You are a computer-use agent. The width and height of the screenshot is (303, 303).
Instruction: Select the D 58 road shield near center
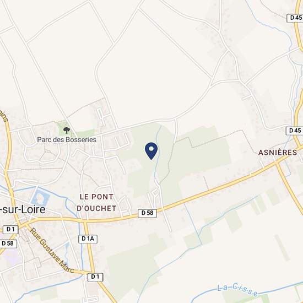[x=147, y=213]
